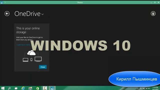Click the volume speaker tray icon
This screenshot has height=90, width=160.
tap(149, 88)
